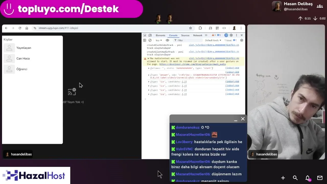Viewport: 327px width, 184px height.
Task: Click the '1 Issue' indicator
Action: pyautogui.click(x=230, y=40)
